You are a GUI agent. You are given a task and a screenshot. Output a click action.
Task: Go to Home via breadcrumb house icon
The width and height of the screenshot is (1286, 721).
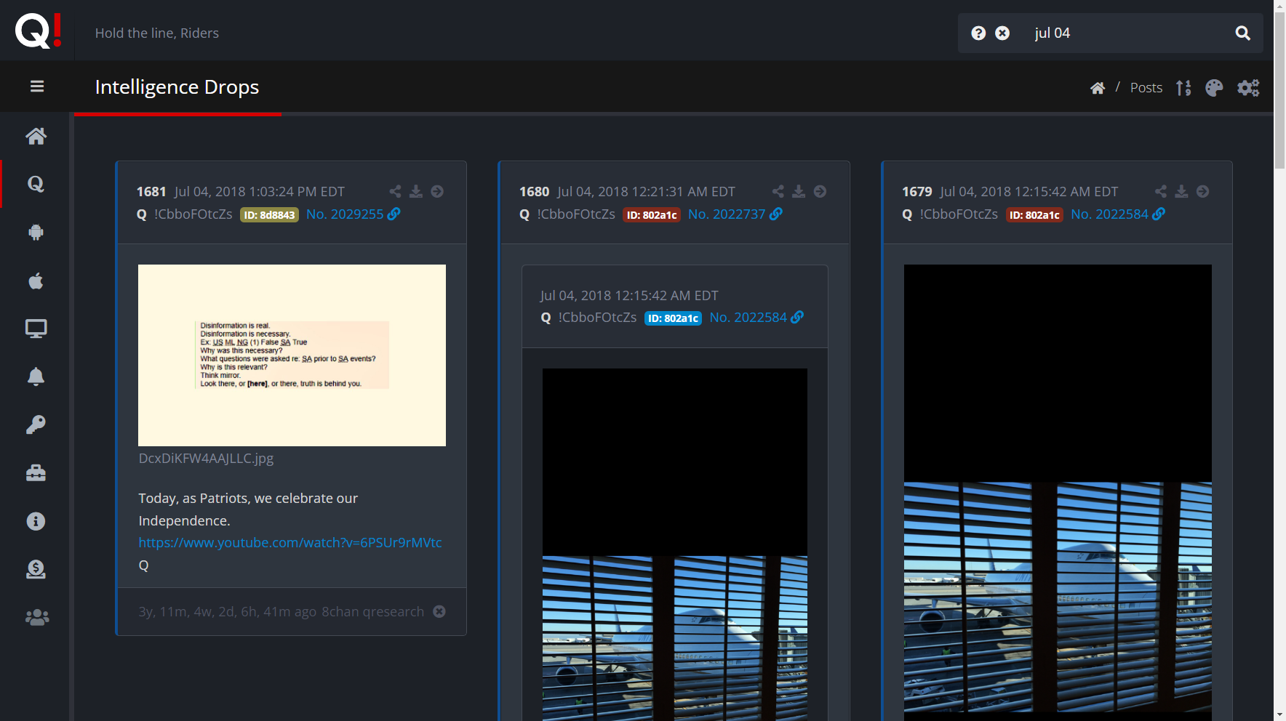[x=1098, y=88]
